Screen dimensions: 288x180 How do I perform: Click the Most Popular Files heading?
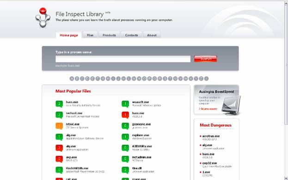(x=73, y=91)
